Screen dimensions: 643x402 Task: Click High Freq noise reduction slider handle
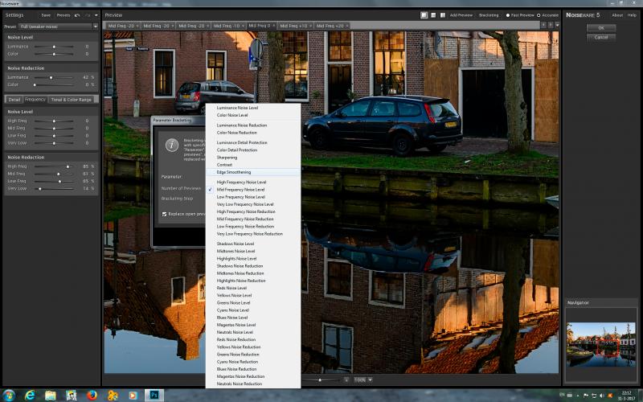[68, 166]
